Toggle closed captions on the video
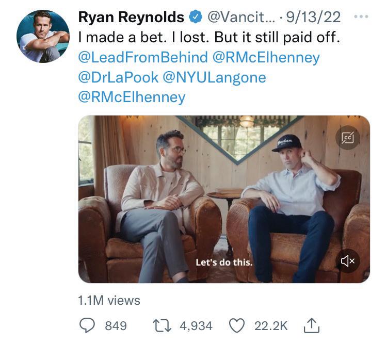 pyautogui.click(x=348, y=138)
